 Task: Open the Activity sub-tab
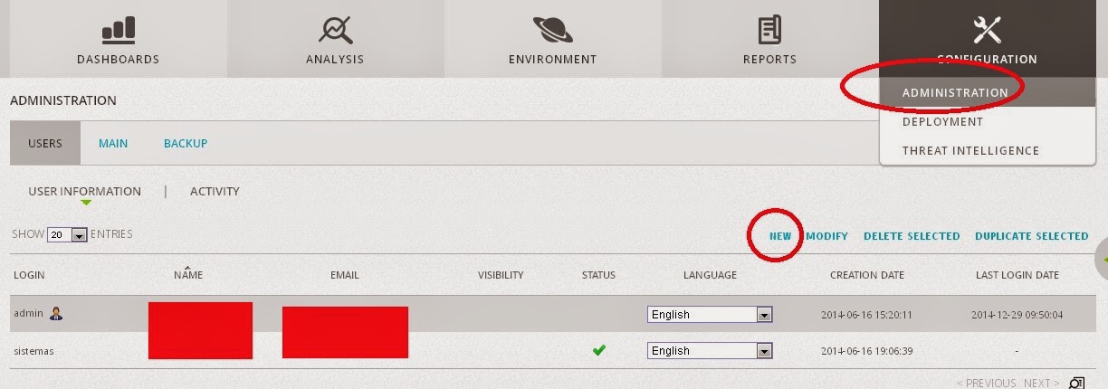click(215, 192)
